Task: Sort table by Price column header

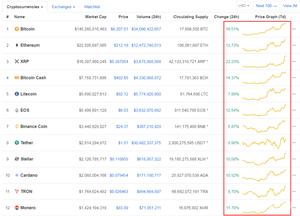Action: coord(123,17)
